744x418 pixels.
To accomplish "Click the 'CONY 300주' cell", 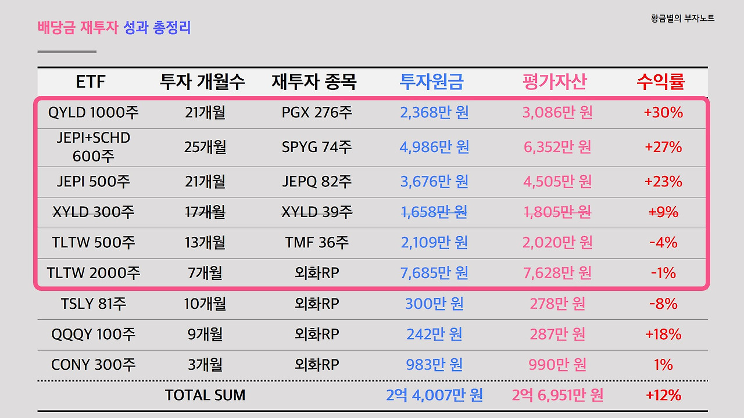I will point(94,365).
